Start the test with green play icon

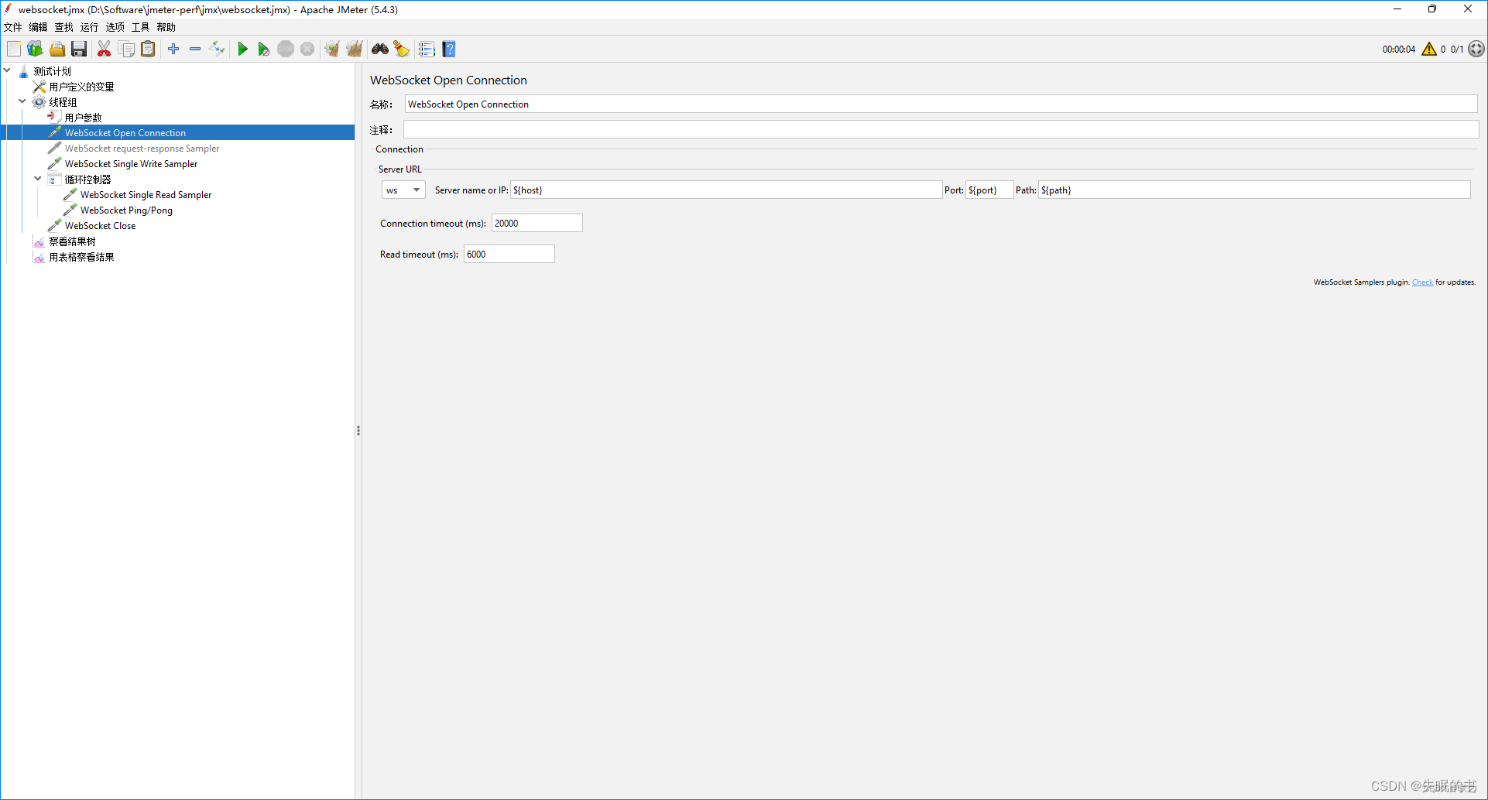[x=242, y=49]
